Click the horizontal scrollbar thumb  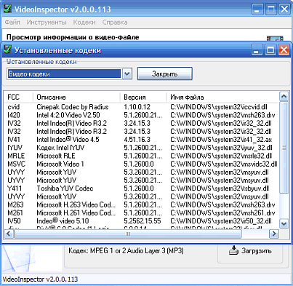pos(128,234)
